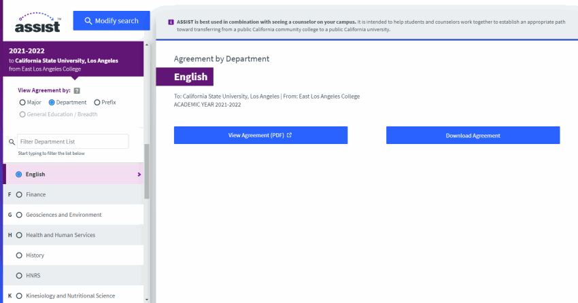Click the 'Finance' department label
The image size is (578, 303).
point(36,194)
